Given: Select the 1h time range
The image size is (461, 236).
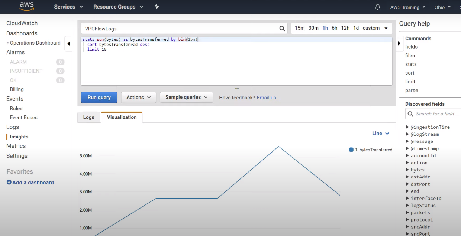Looking at the screenshot, I should [x=325, y=28].
